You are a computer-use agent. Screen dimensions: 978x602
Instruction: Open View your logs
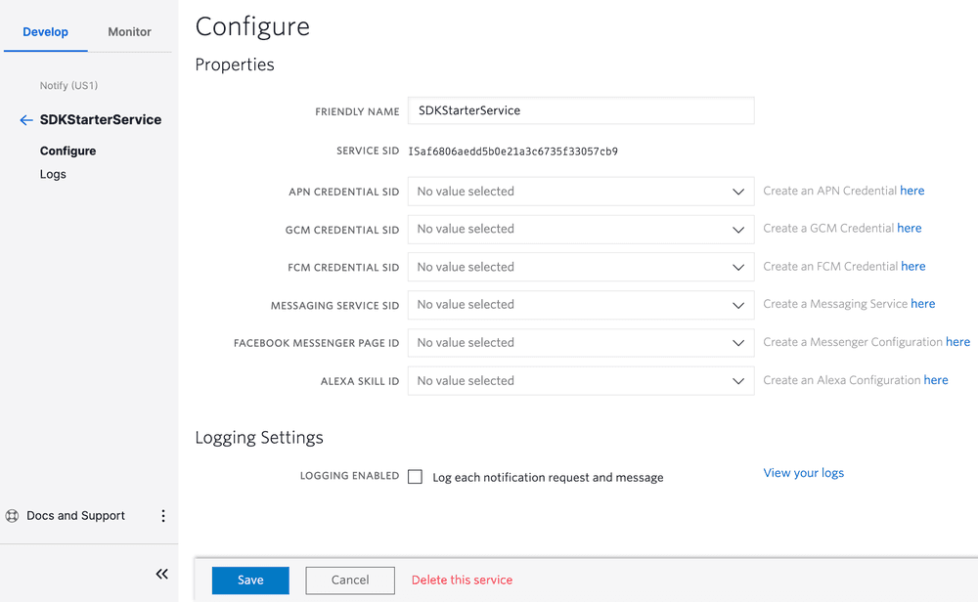pyautogui.click(x=803, y=472)
